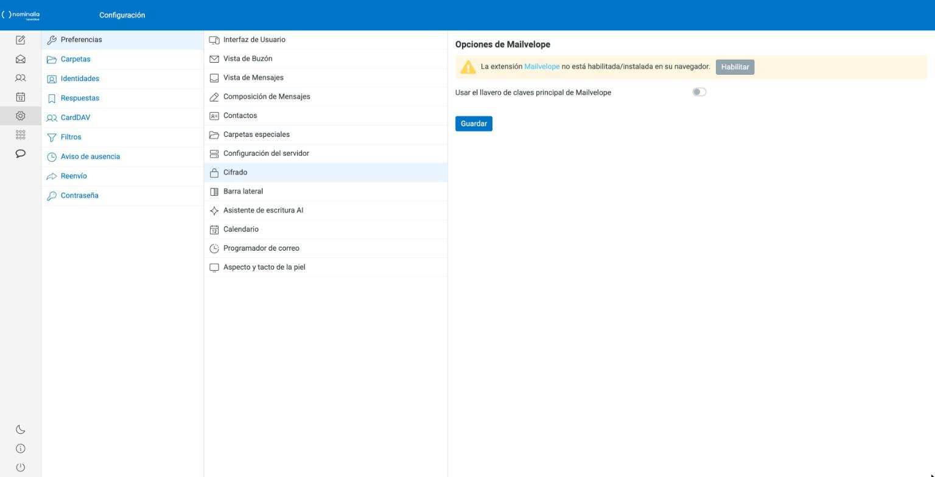The width and height of the screenshot is (935, 477).
Task: Open Barra lateral preferences
Action: 326,191
